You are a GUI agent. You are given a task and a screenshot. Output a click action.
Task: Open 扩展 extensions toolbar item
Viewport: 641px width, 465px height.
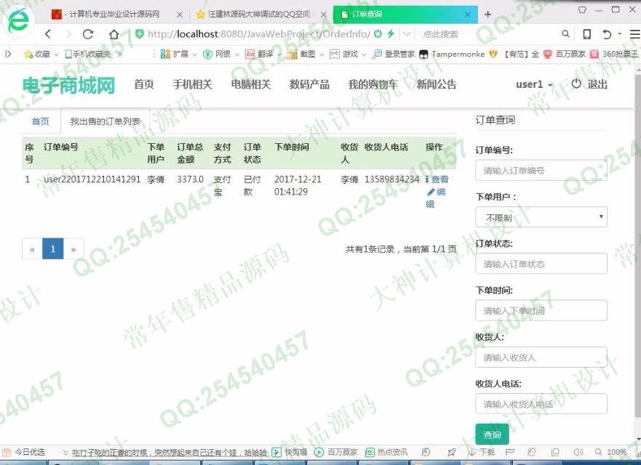click(175, 54)
